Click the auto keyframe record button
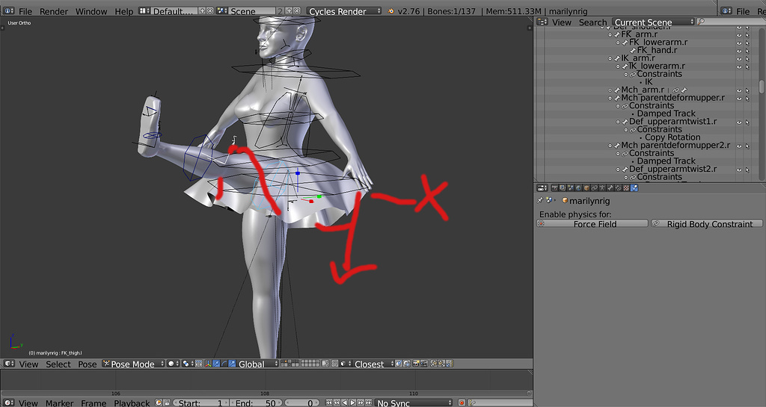This screenshot has width=766, height=407. (461, 403)
